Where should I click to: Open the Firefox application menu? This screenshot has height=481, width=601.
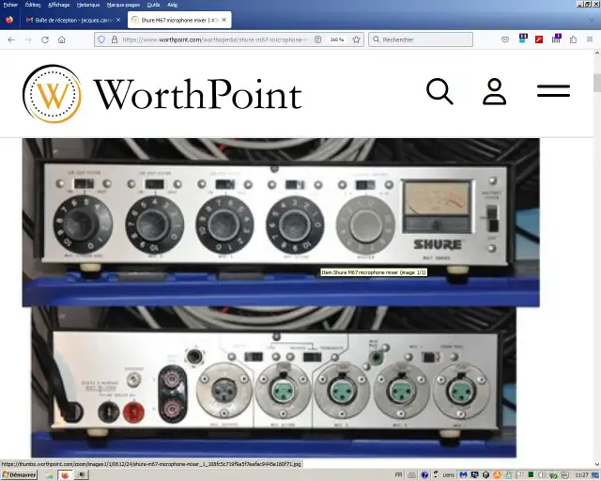click(x=590, y=39)
